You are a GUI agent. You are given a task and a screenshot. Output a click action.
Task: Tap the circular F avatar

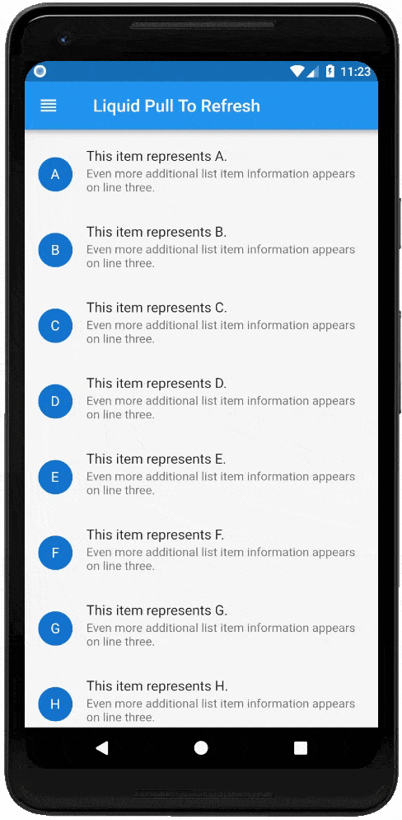click(55, 553)
